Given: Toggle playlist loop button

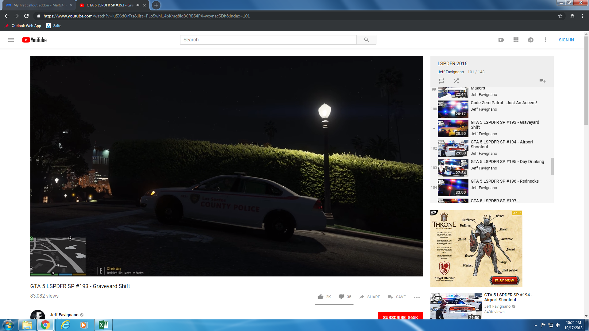Looking at the screenshot, I should click(441, 81).
